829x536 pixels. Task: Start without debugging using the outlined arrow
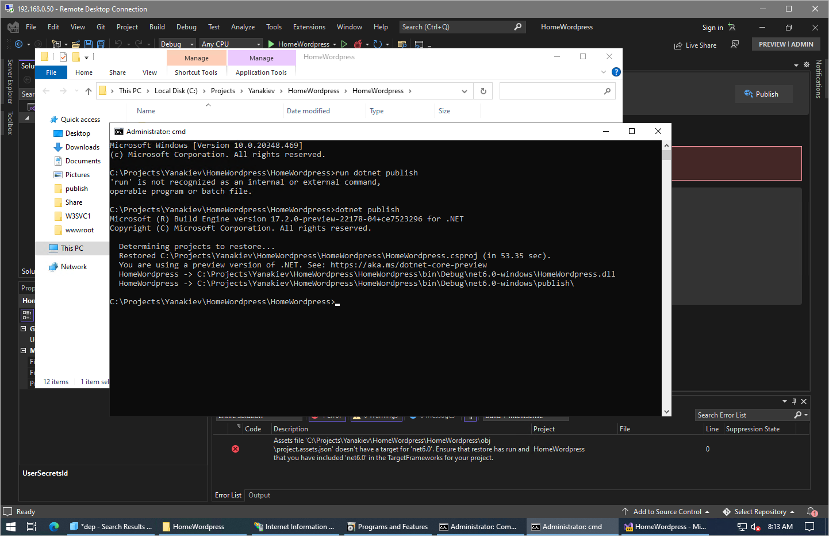point(344,44)
